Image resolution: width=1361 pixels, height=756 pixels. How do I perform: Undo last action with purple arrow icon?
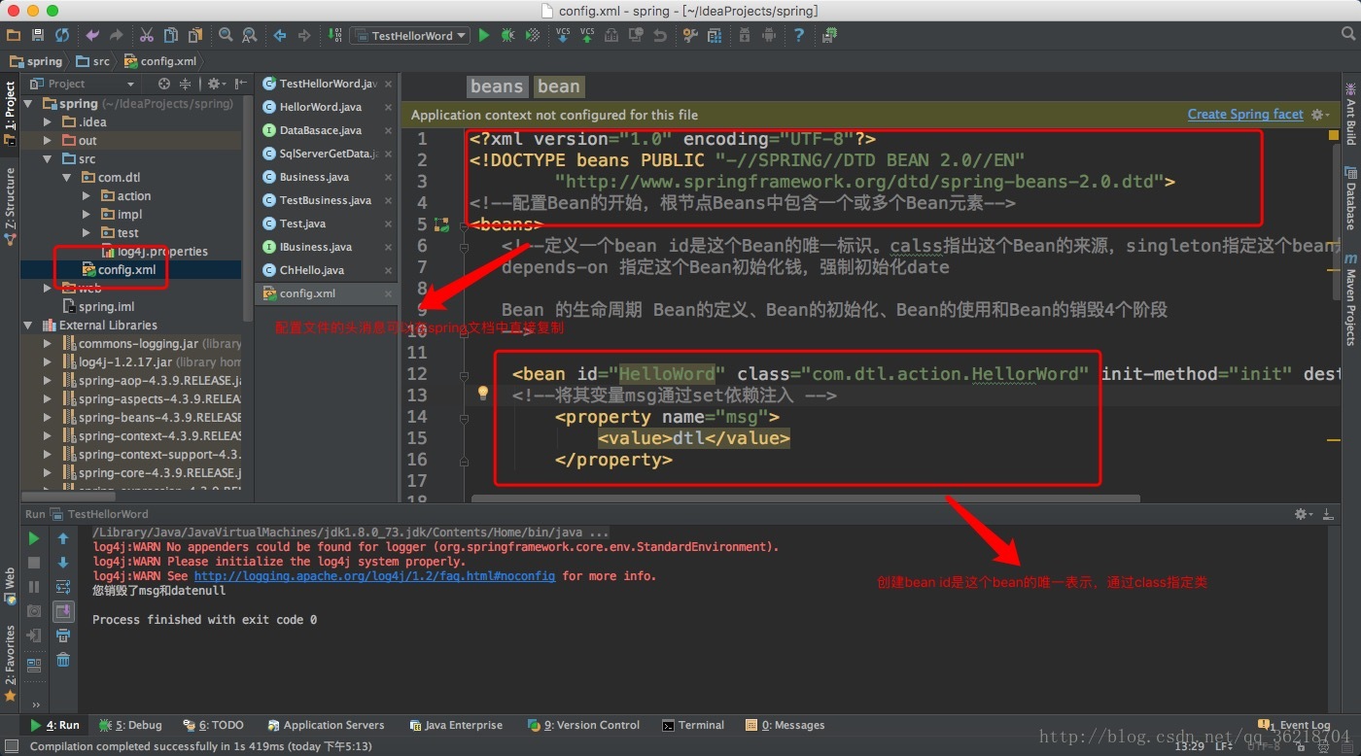(x=92, y=35)
